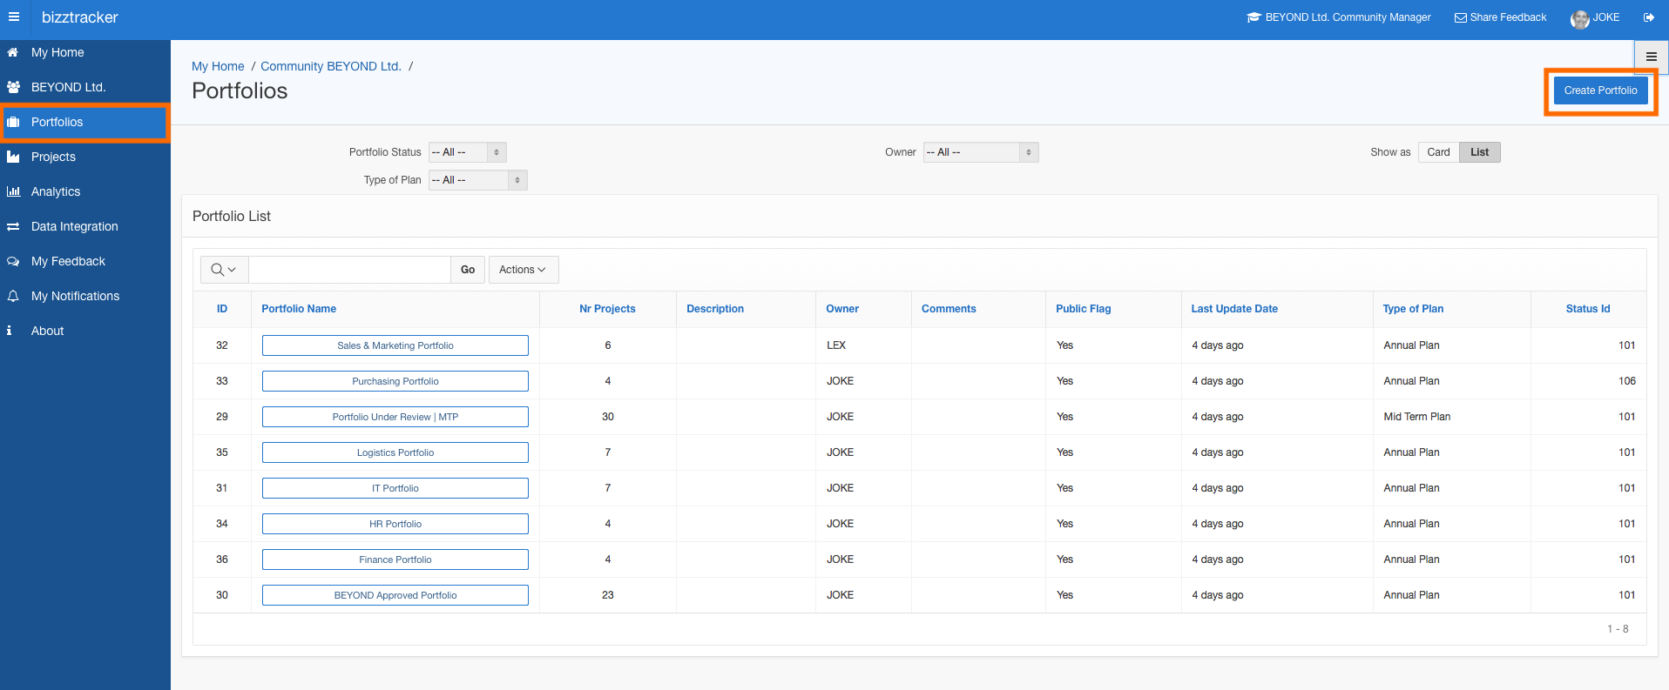This screenshot has height=690, width=1669.
Task: Open BEYOND Ltd. in sidebar
Action: coord(85,87)
